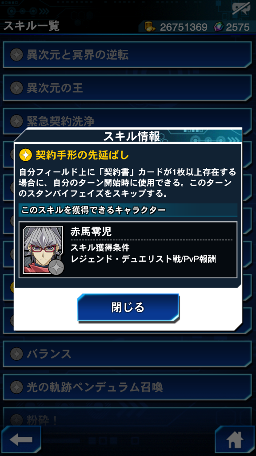Tap the star icon beside バランス
The width and height of the screenshot is (256, 456).
pos(16,354)
